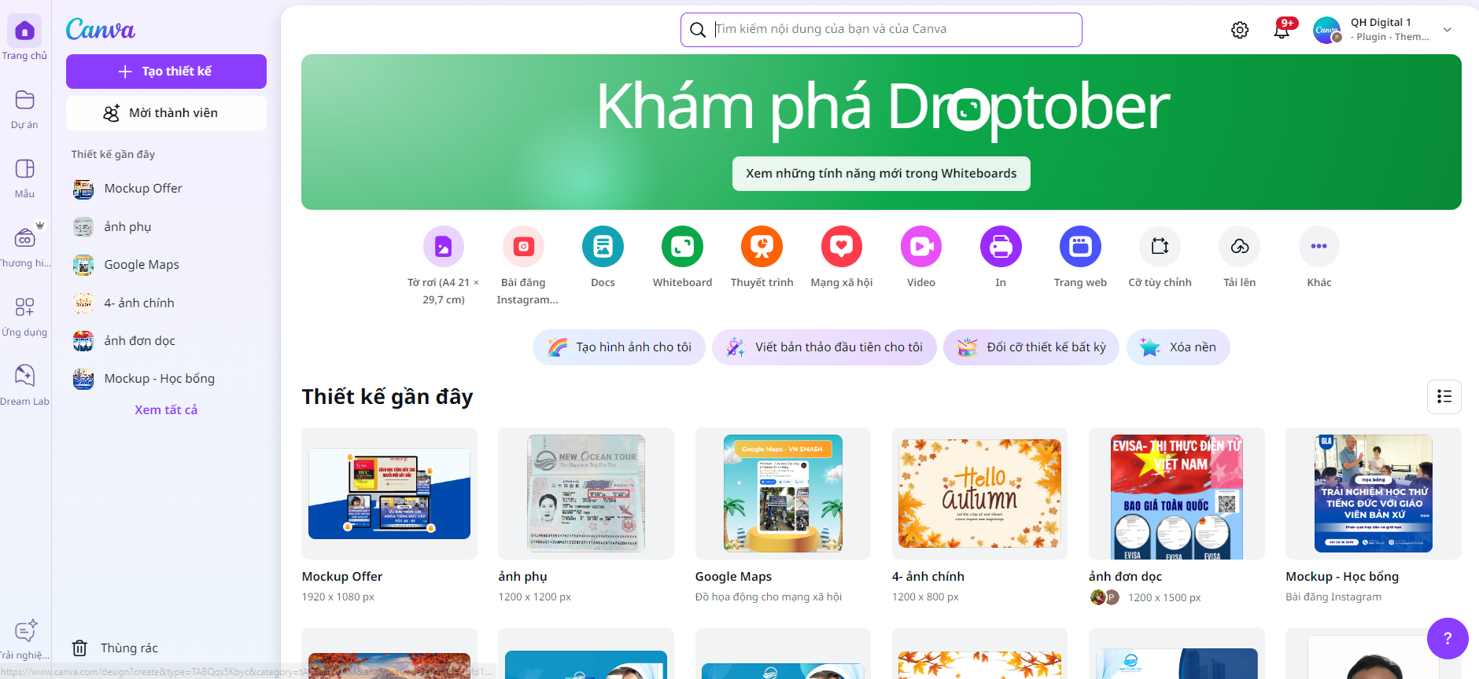1479x679 pixels.
Task: Select the Docs design icon
Action: 603,247
